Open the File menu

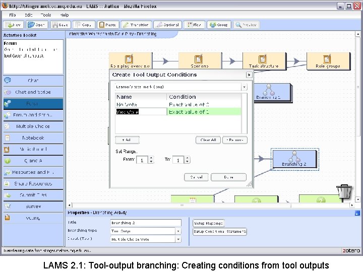13,15
